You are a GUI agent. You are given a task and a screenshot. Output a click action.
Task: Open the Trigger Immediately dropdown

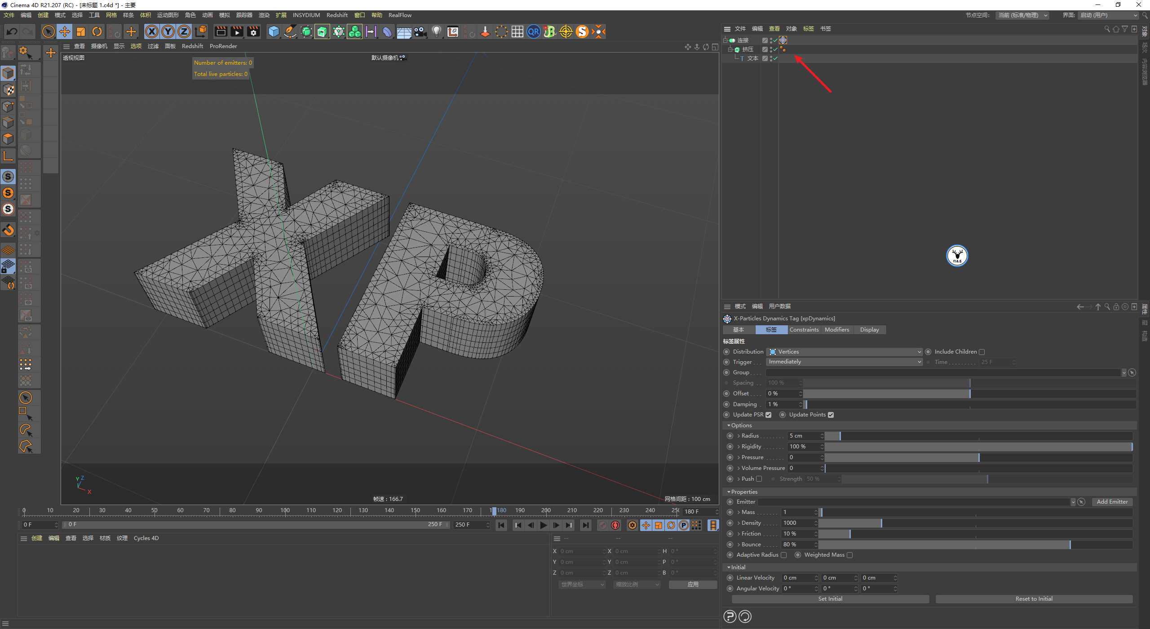[x=845, y=362]
